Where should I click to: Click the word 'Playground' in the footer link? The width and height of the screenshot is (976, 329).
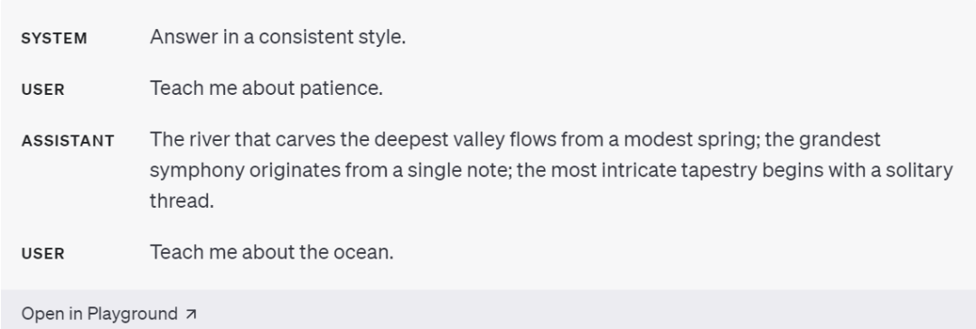pos(133,314)
